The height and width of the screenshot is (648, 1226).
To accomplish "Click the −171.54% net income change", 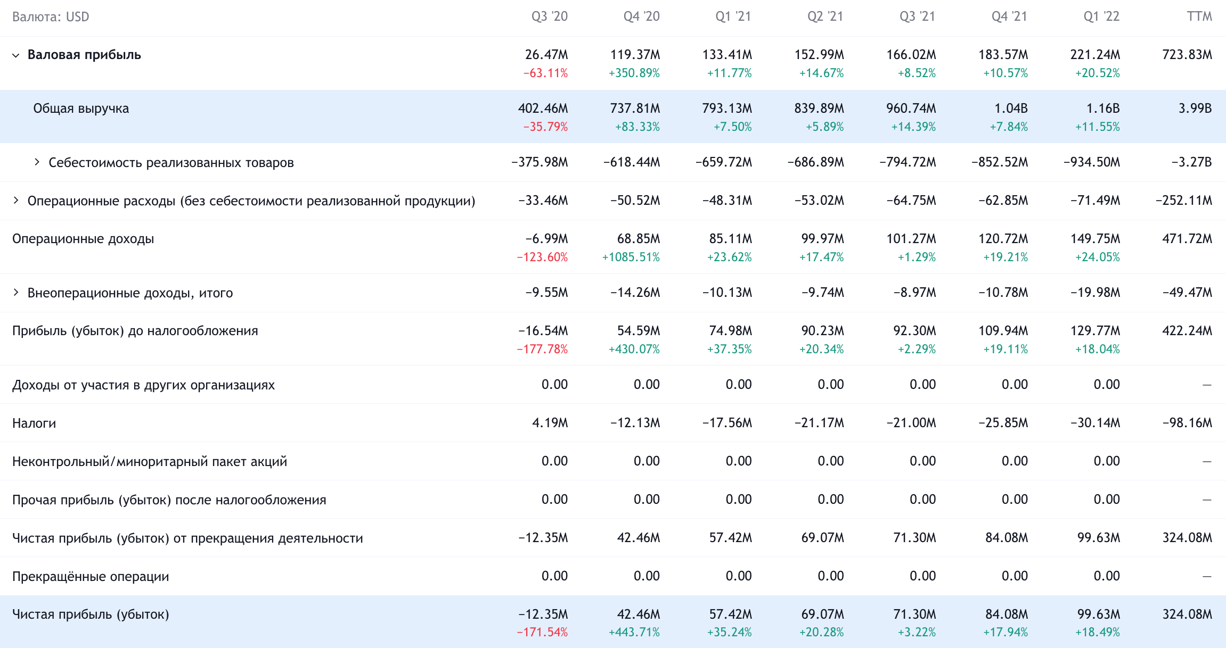I will click(x=542, y=633).
